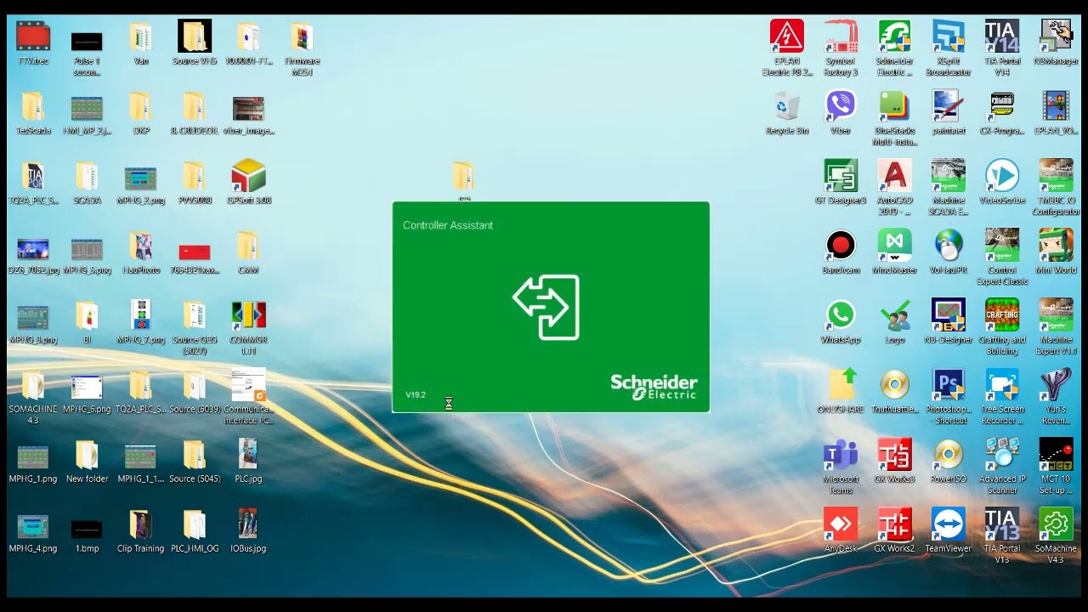Screen dimensions: 1088x612
Task: Open the TesScada folder
Action: [33, 106]
